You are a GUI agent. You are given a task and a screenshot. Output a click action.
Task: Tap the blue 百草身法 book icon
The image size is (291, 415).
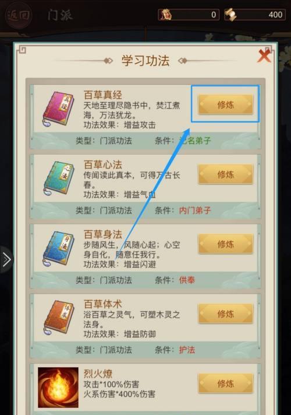point(59,249)
